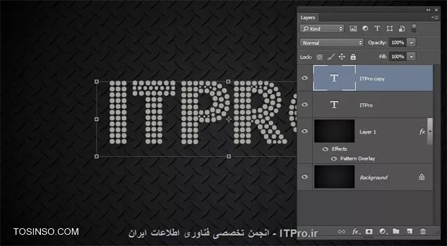Select the ITPro copy layer name
Image resolution: width=447 pixels, height=246 pixels.
(372, 79)
